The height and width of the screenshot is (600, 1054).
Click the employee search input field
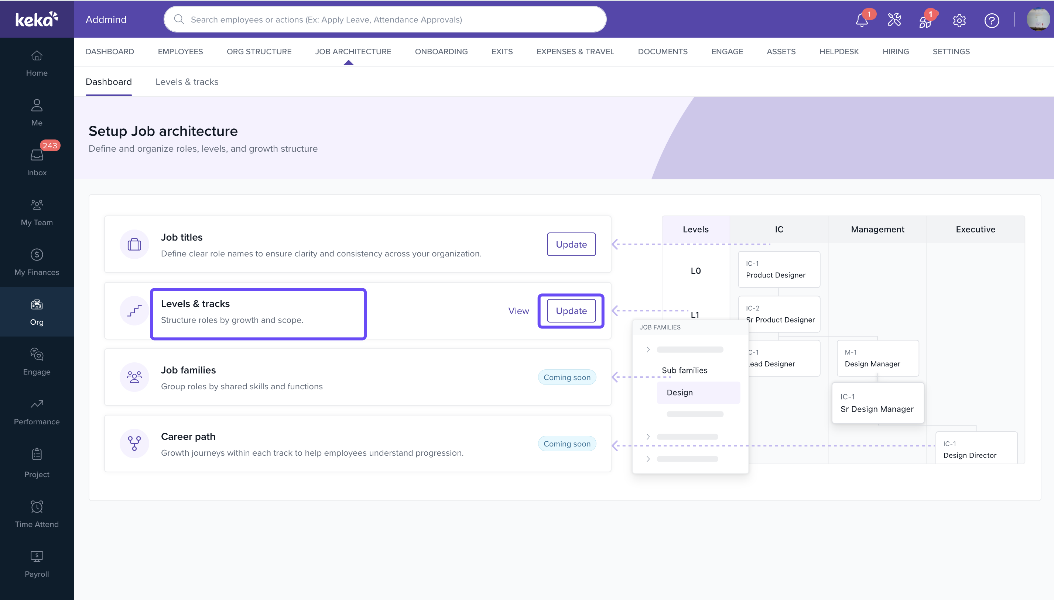pyautogui.click(x=384, y=19)
